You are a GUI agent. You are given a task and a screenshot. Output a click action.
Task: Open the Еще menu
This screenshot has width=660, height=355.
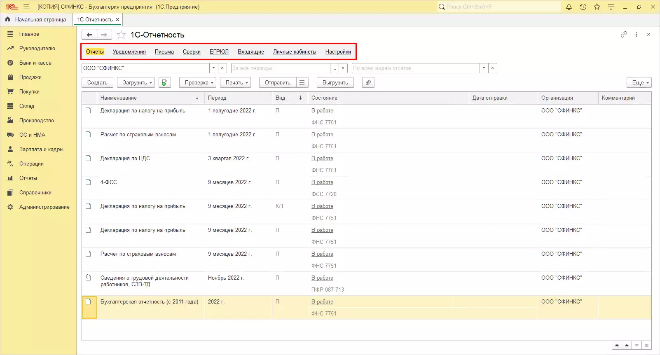point(639,83)
